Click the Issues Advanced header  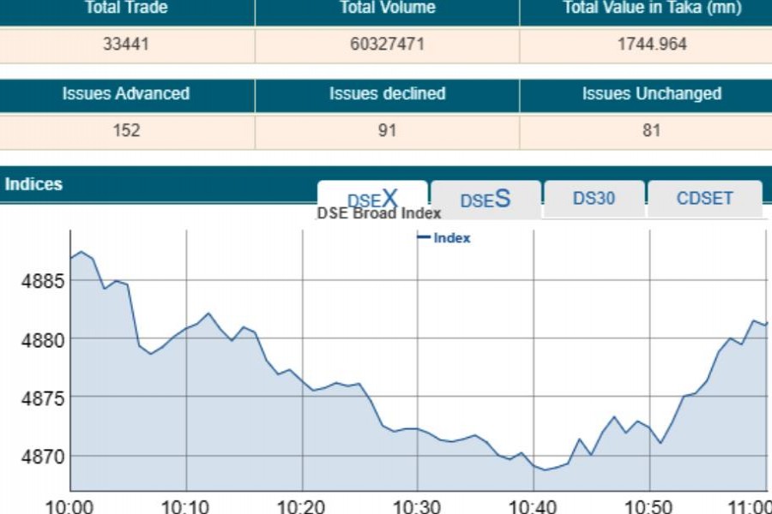(126, 94)
